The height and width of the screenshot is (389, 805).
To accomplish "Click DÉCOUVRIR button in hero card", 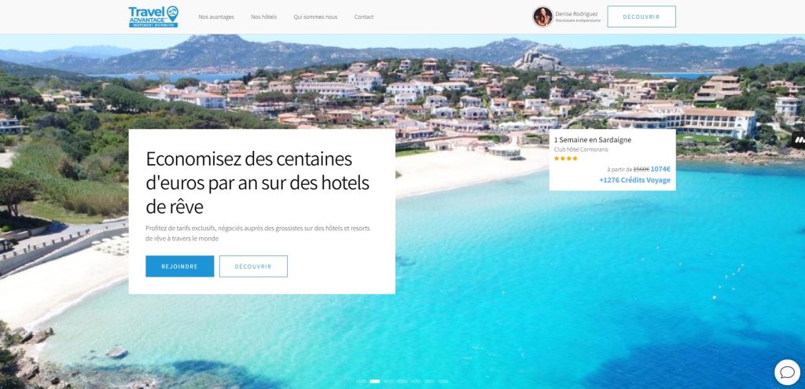I will [253, 266].
